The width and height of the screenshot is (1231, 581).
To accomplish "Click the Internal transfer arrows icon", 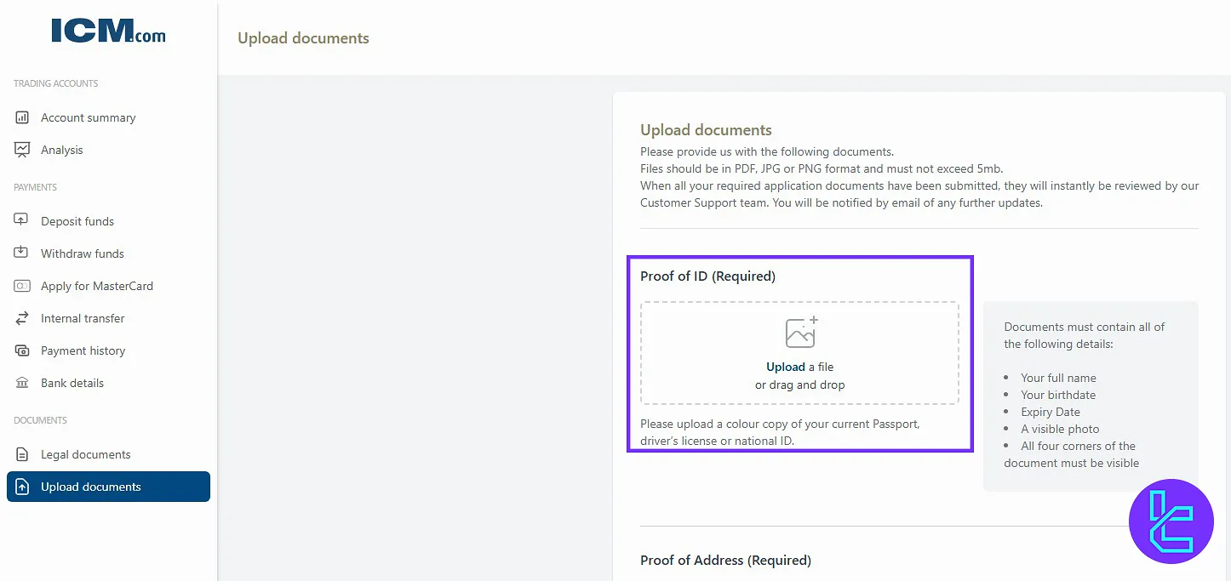I will click(x=22, y=318).
